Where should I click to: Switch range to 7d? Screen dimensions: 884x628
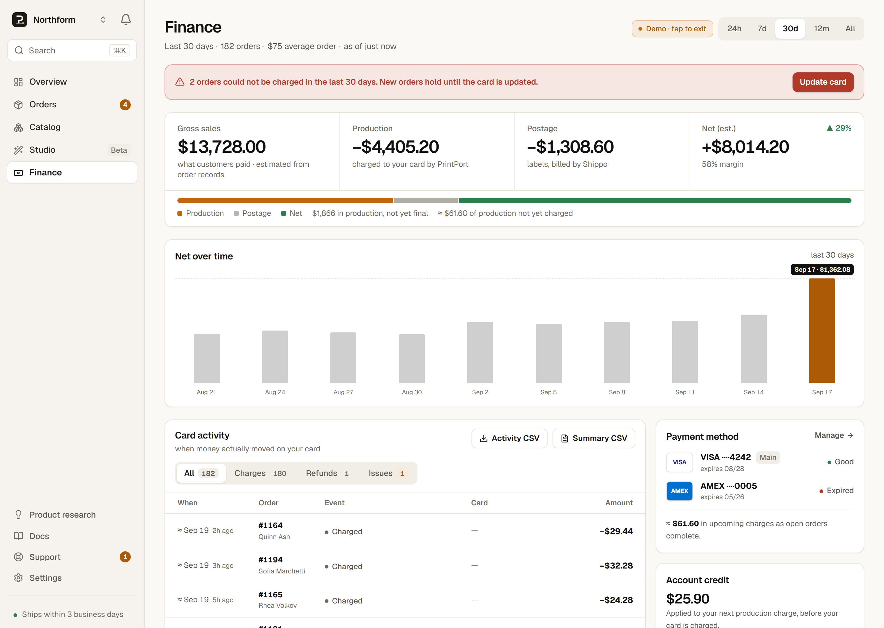762,29
